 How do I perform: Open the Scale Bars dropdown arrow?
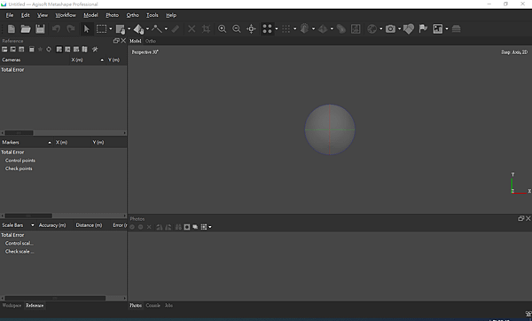(x=33, y=225)
